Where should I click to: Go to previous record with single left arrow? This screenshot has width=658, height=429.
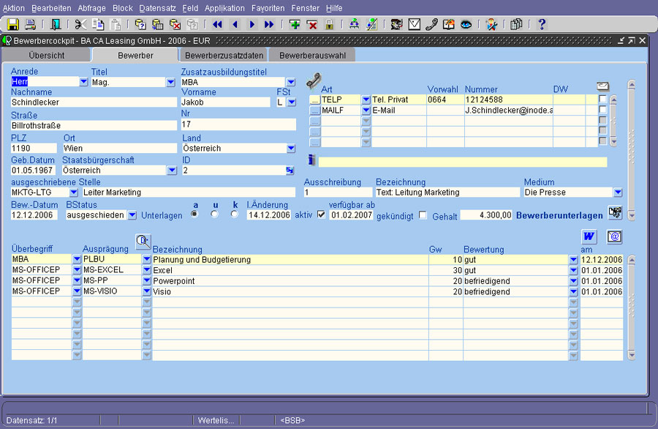coord(235,24)
